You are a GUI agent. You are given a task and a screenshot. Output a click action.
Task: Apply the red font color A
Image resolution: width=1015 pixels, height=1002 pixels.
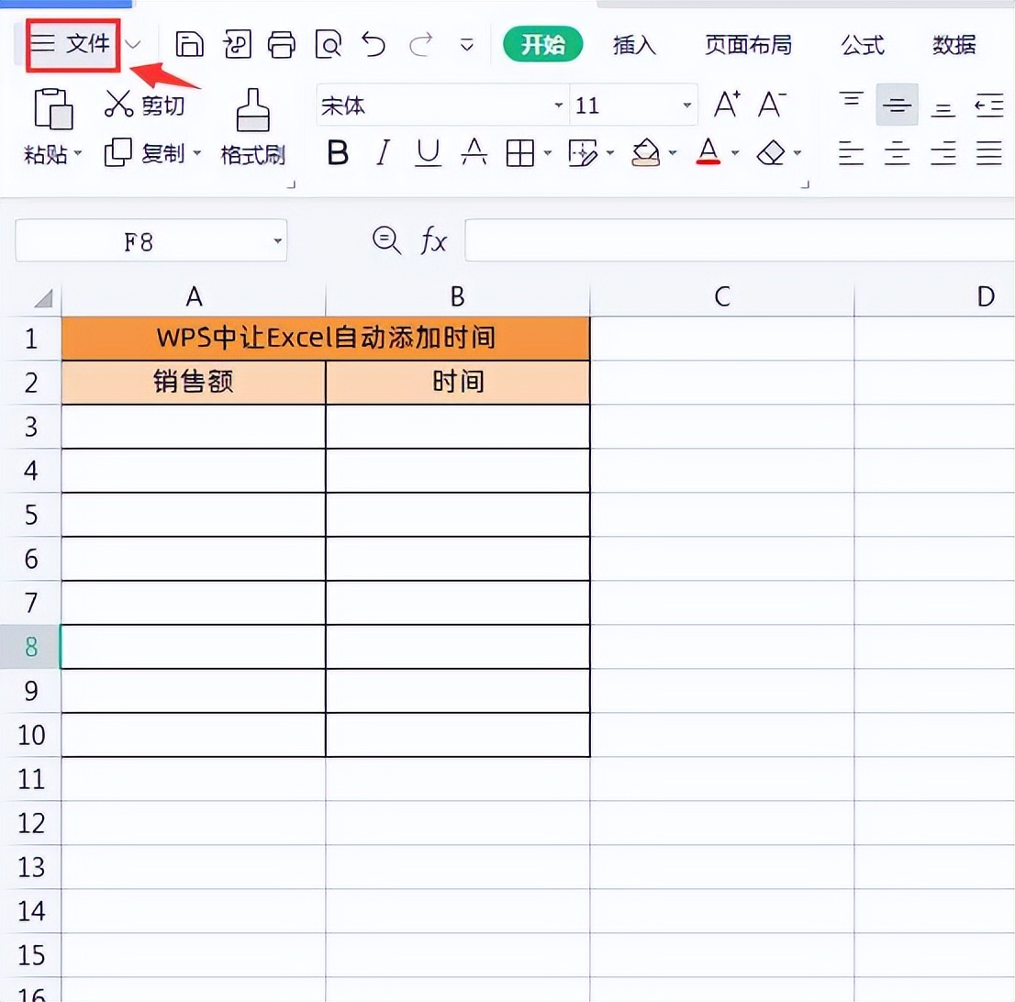tap(708, 152)
